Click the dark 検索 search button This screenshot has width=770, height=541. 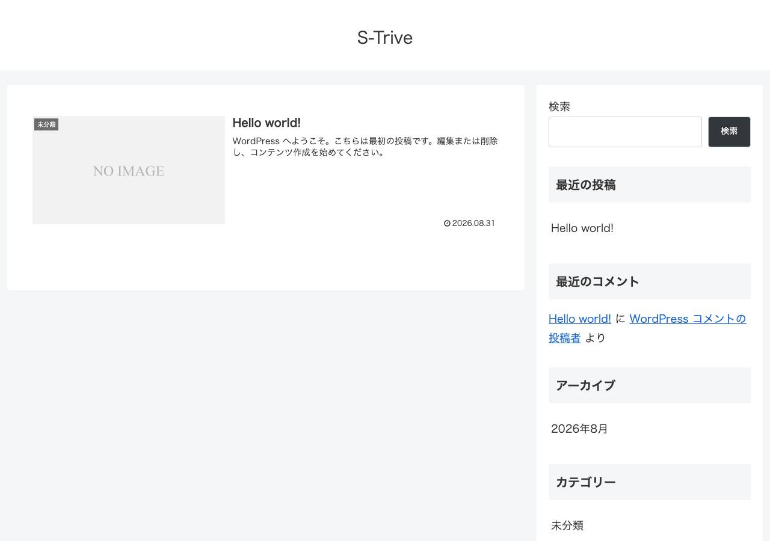pyautogui.click(x=729, y=132)
